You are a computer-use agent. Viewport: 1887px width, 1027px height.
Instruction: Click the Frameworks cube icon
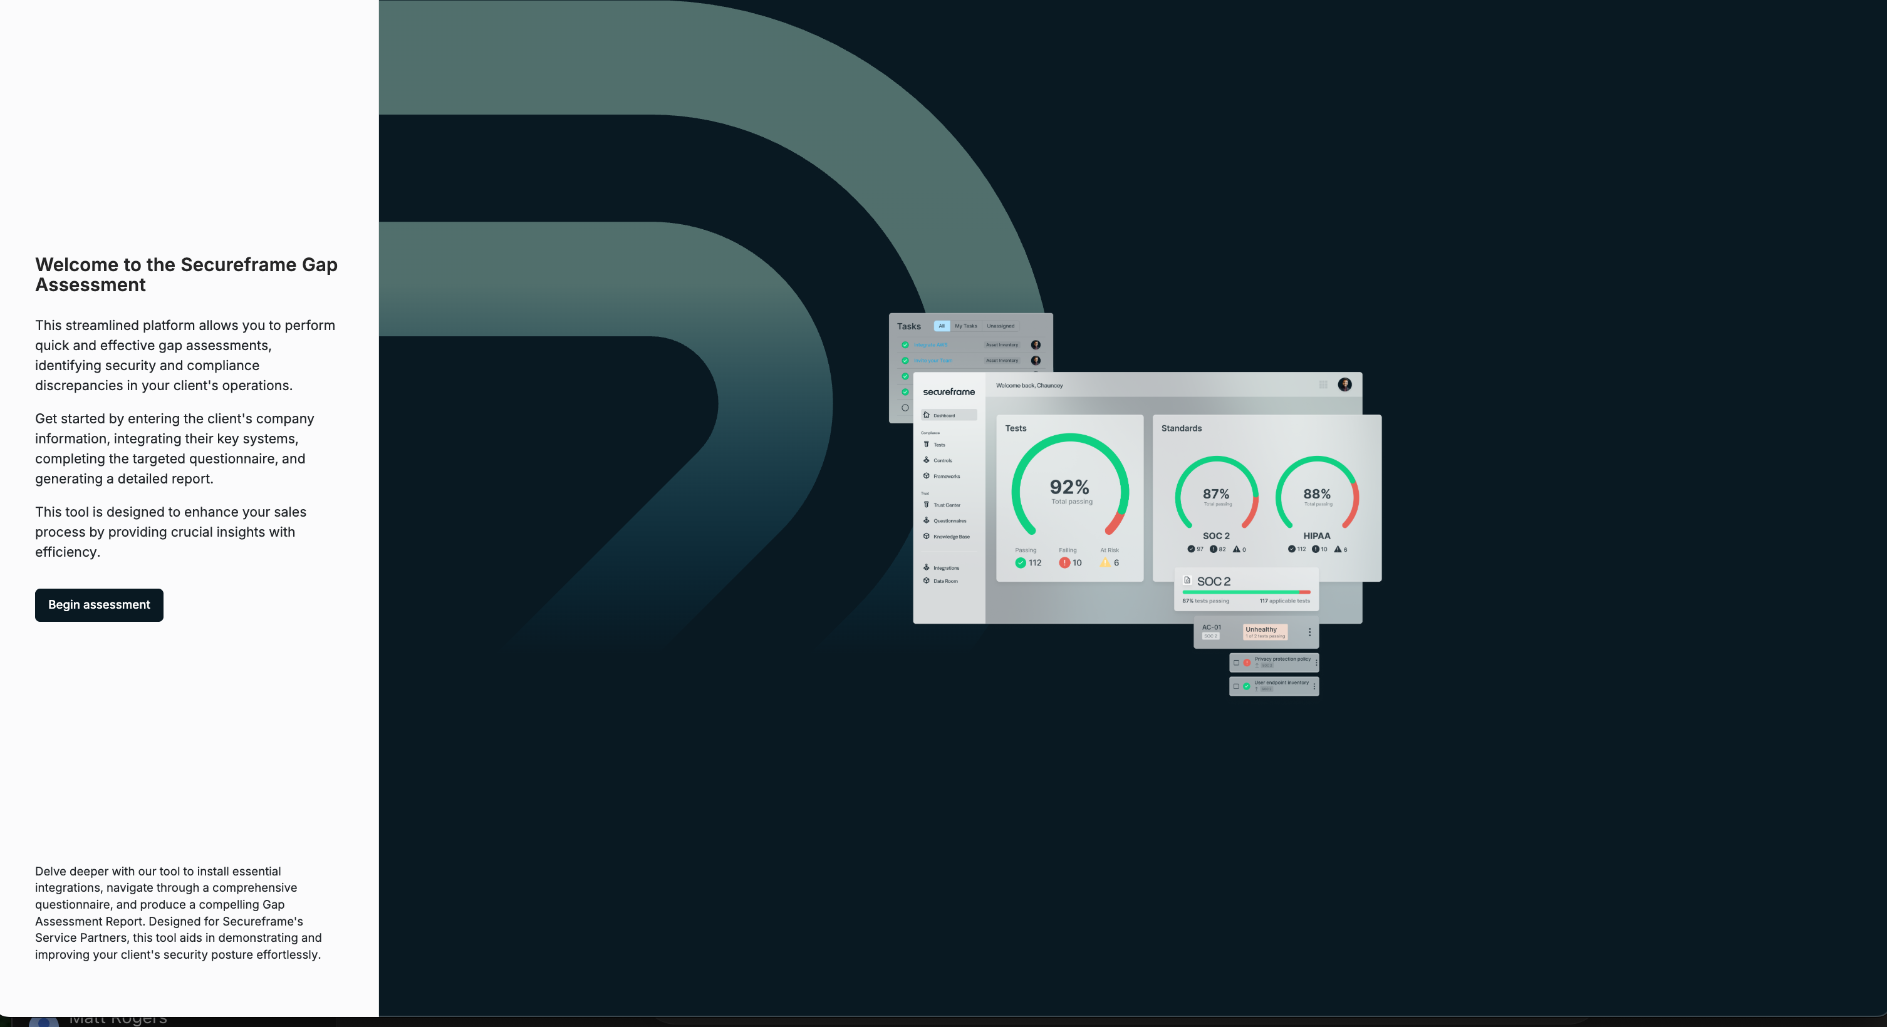(926, 476)
